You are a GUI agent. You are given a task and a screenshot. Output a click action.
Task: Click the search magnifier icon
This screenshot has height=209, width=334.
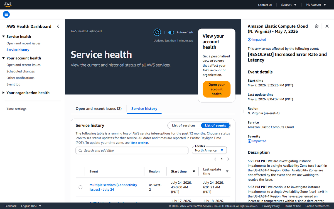click(80, 150)
